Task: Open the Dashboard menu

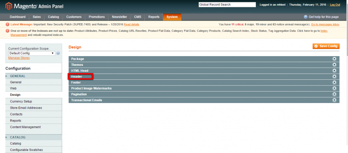Action: point(18,17)
